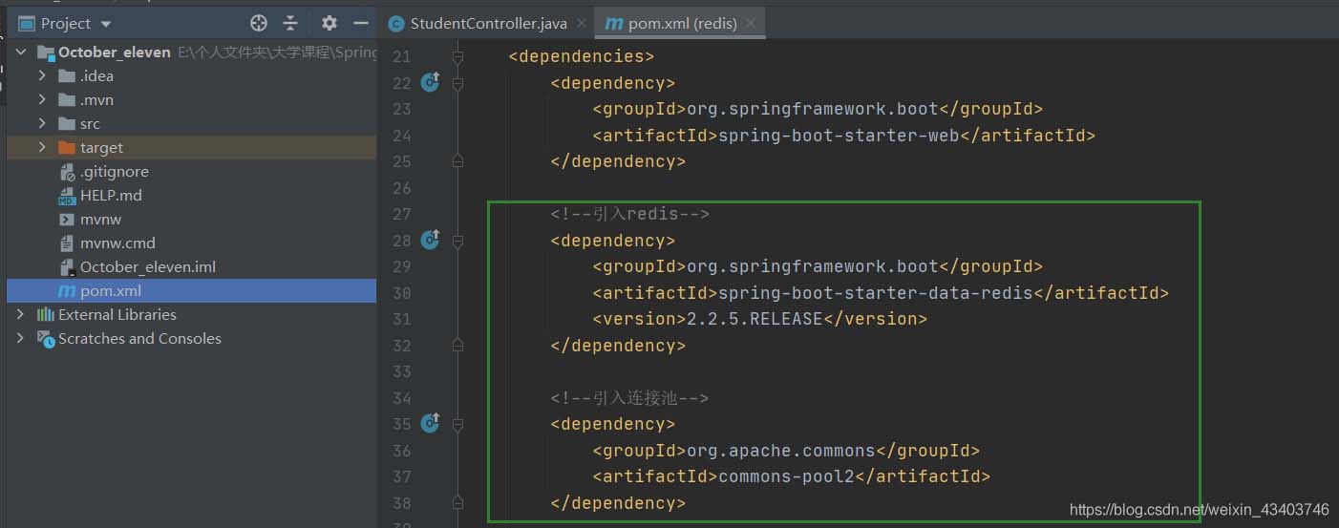Screen dimensions: 1339x528
Task: Select the .gitignore file
Action: point(114,171)
